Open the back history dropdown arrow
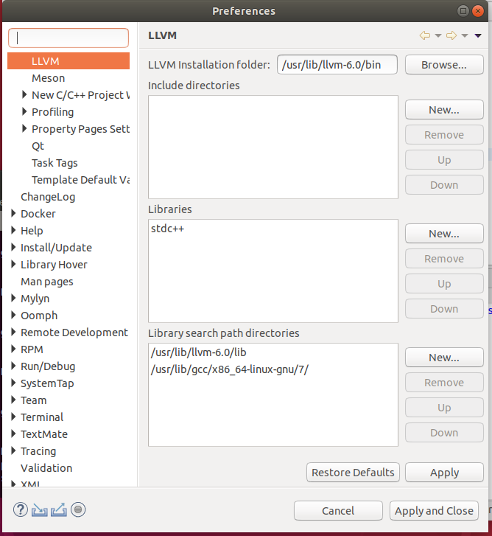This screenshot has height=536, width=492. tap(438, 35)
